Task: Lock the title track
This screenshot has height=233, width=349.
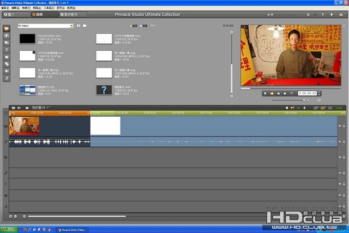Action: pos(344,184)
